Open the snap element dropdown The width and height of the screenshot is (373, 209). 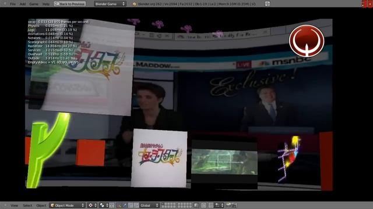[219, 206]
